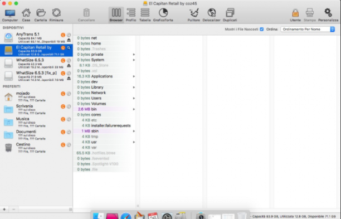This screenshot has height=219, width=341.
Task: Expand the Users folder arrow
Action: click(134, 98)
